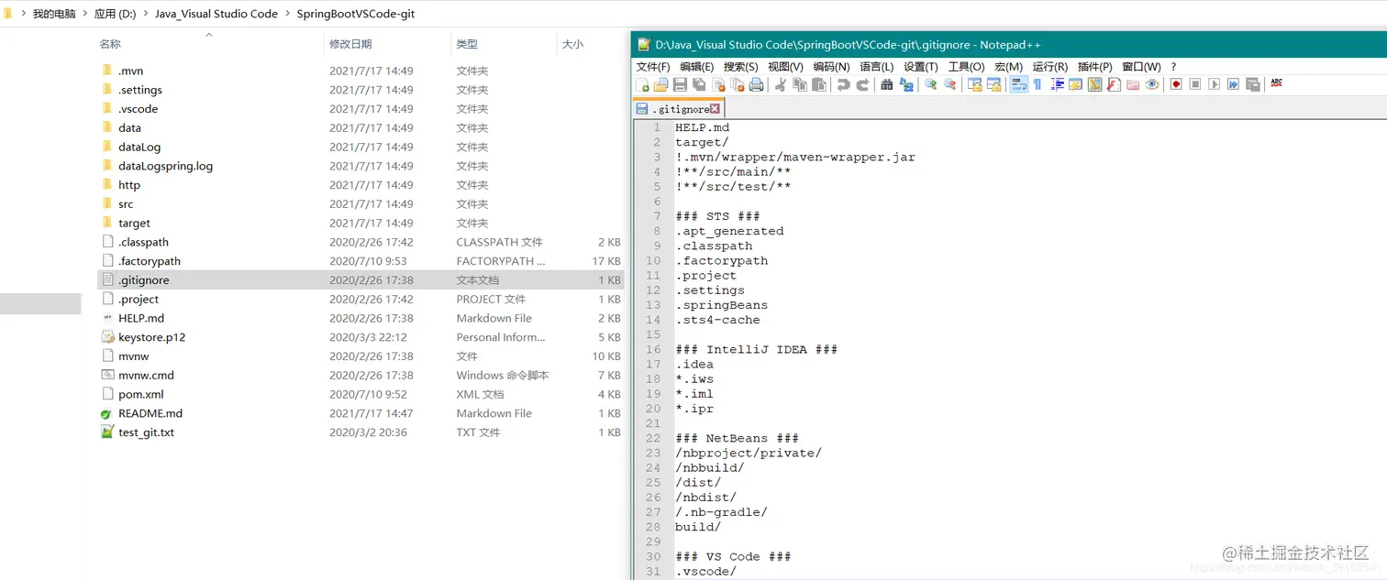Click the New file icon in Notepad++

[x=642, y=84]
